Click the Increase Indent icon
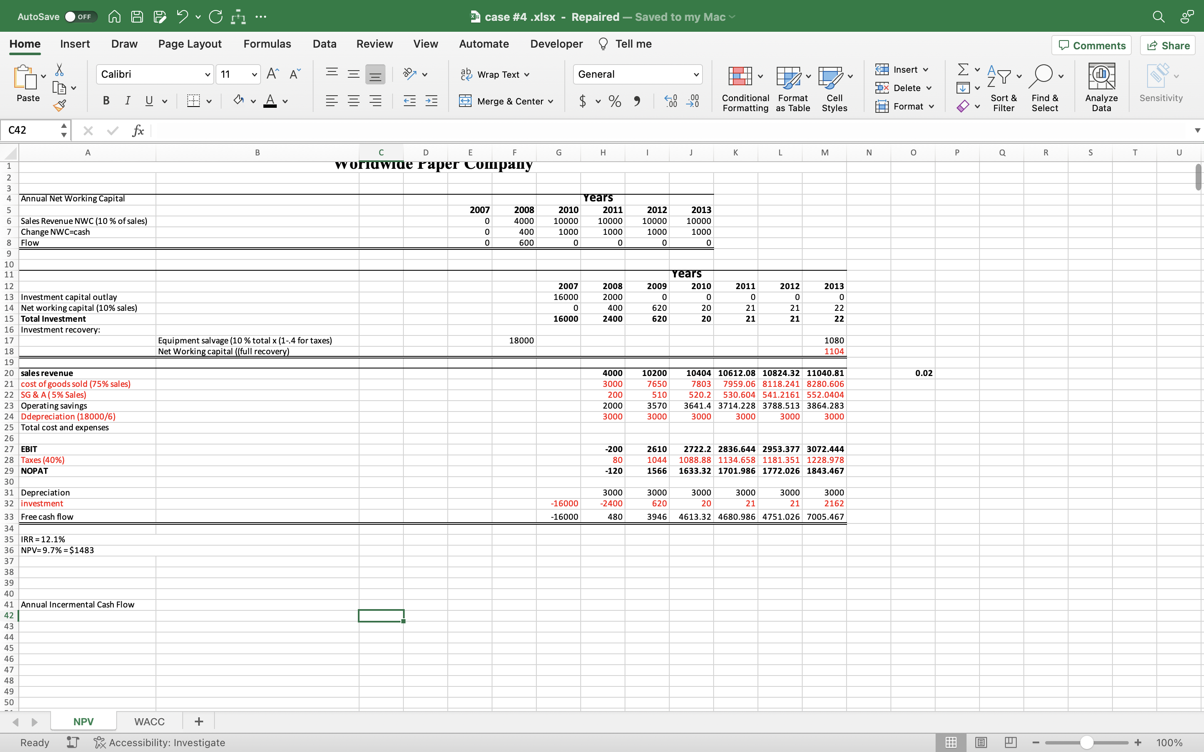 (431, 101)
